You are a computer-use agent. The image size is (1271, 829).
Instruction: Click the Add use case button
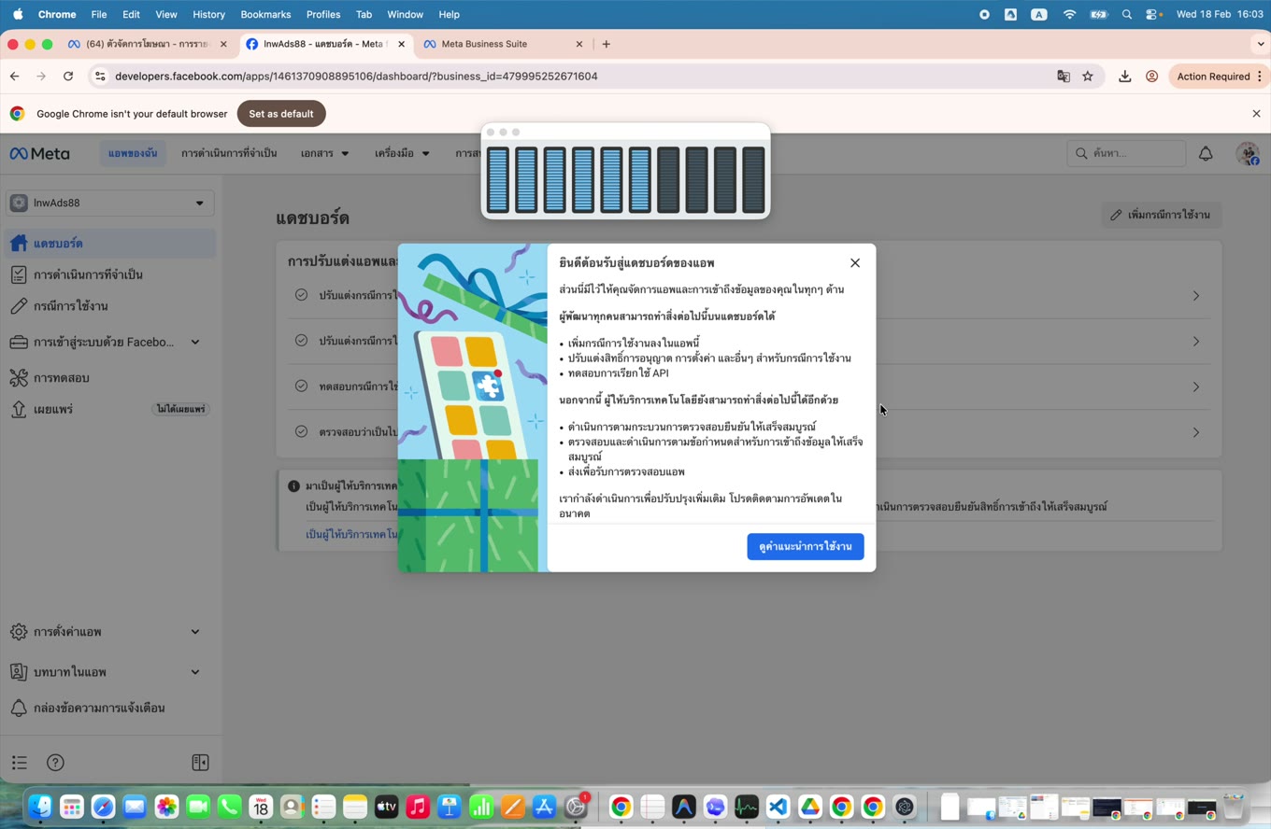click(x=1161, y=215)
